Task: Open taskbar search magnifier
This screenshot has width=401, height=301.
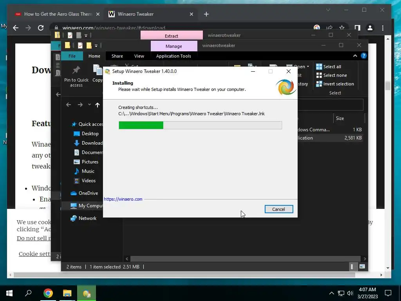Action: 28,293
